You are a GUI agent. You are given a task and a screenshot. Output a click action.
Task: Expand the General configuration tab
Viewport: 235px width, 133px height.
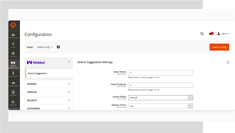tap(49, 84)
